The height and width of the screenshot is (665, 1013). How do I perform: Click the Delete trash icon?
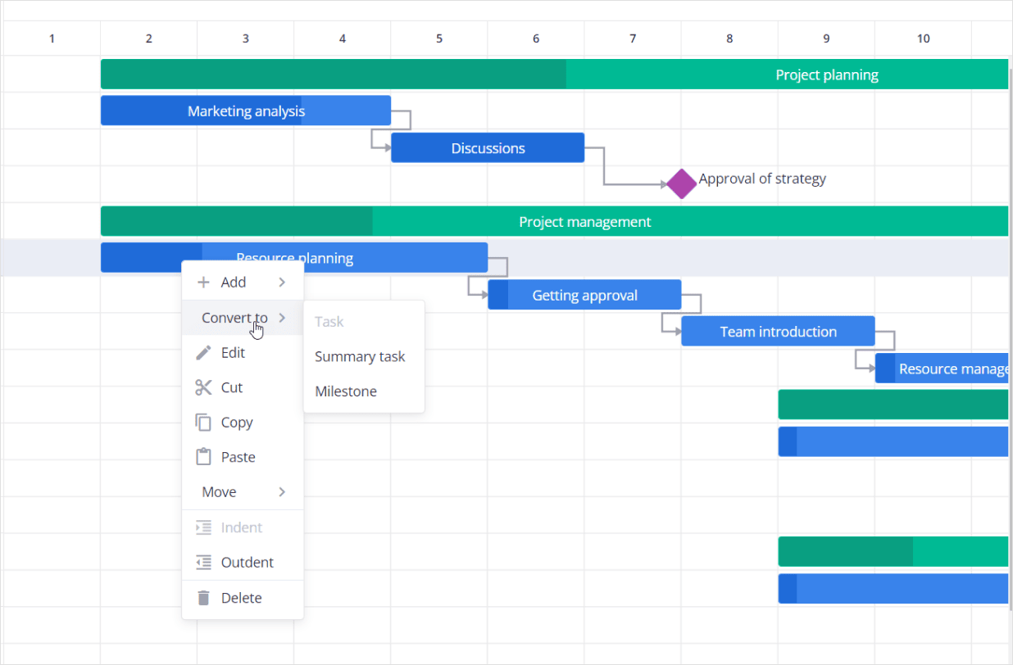pos(202,597)
